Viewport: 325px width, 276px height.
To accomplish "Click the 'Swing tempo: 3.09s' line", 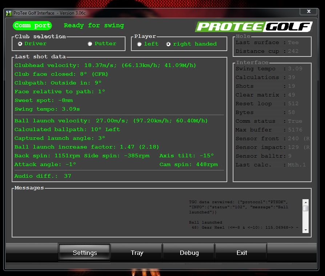I will tap(47, 109).
